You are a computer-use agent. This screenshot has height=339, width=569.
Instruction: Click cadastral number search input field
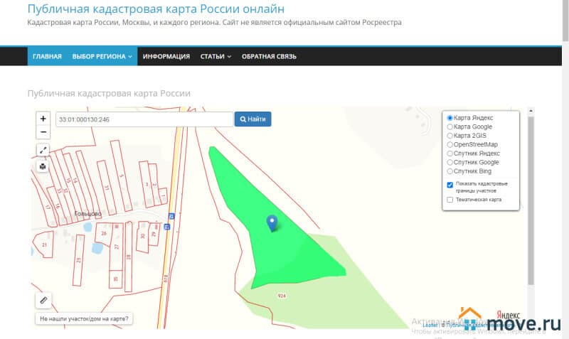[144, 119]
